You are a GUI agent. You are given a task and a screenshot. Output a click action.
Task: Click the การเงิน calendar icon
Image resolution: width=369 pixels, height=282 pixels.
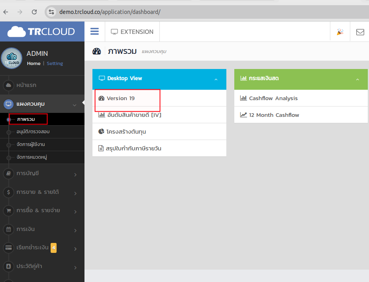pyautogui.click(x=8, y=229)
